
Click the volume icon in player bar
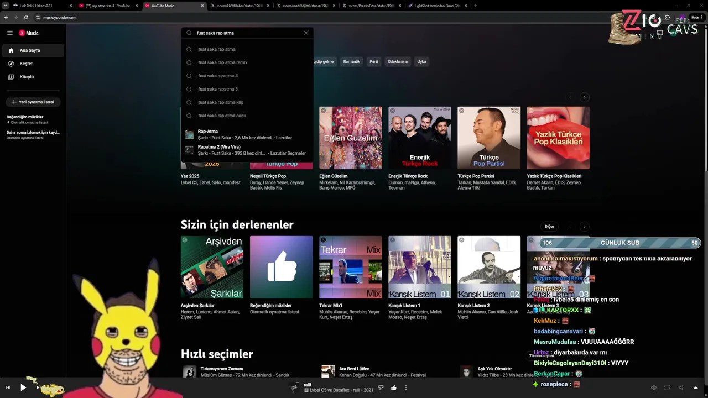(653, 387)
